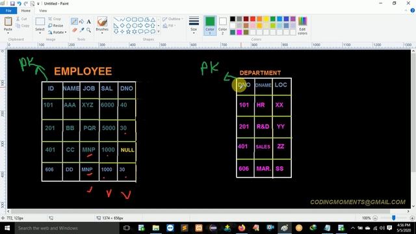Open Task View on the taskbar

click(127, 228)
